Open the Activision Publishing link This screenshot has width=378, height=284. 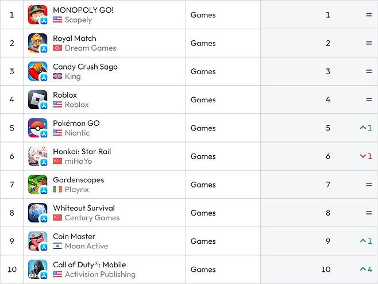(100, 274)
